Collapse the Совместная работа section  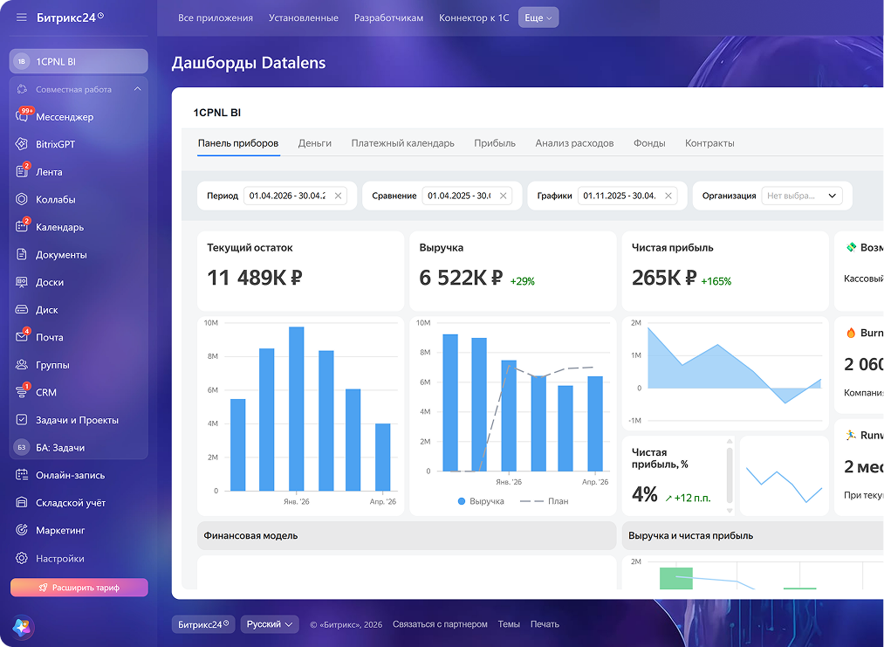coord(138,89)
